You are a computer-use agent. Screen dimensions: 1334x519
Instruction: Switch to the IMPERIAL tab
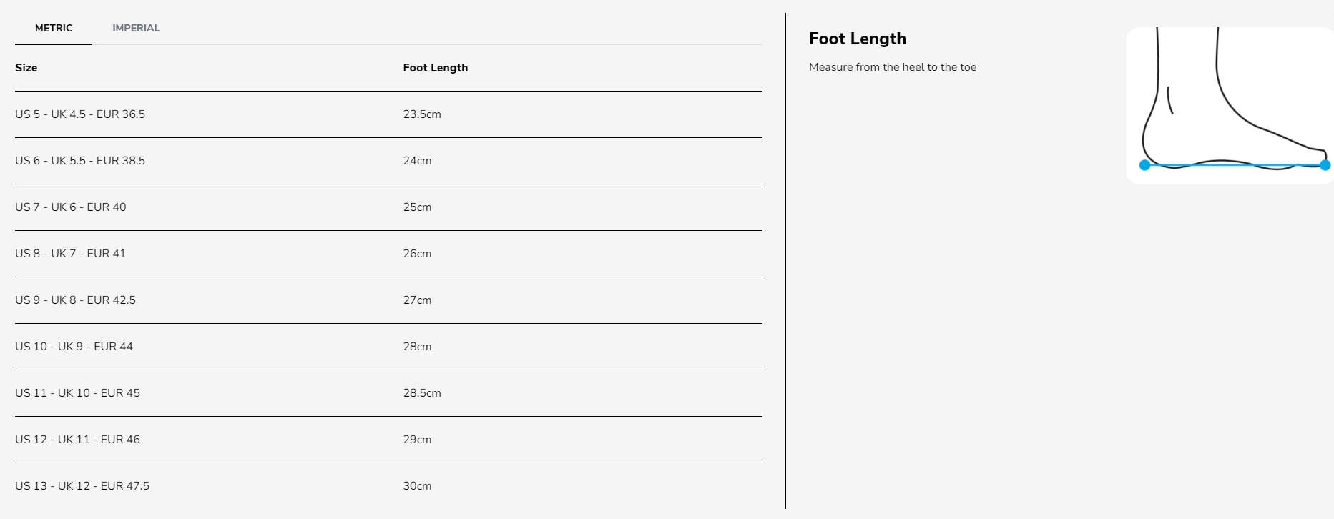pyautogui.click(x=136, y=28)
